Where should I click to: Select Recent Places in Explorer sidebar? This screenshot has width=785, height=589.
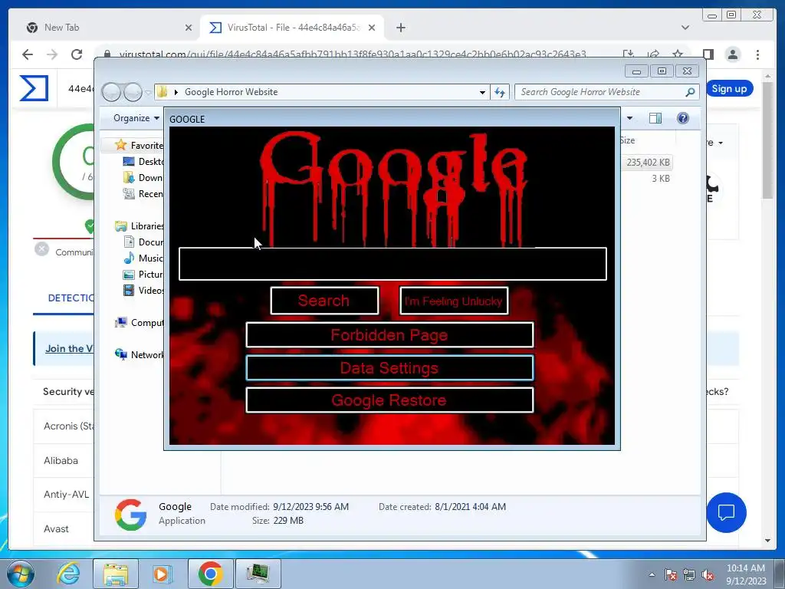(143, 194)
